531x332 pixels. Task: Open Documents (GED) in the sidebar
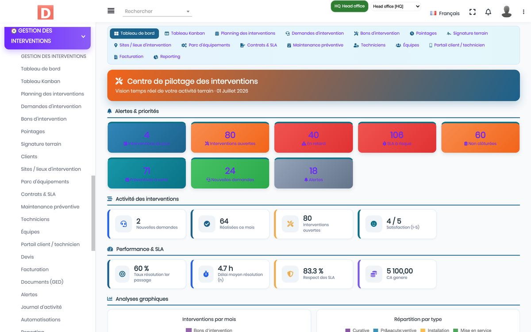[x=42, y=282]
